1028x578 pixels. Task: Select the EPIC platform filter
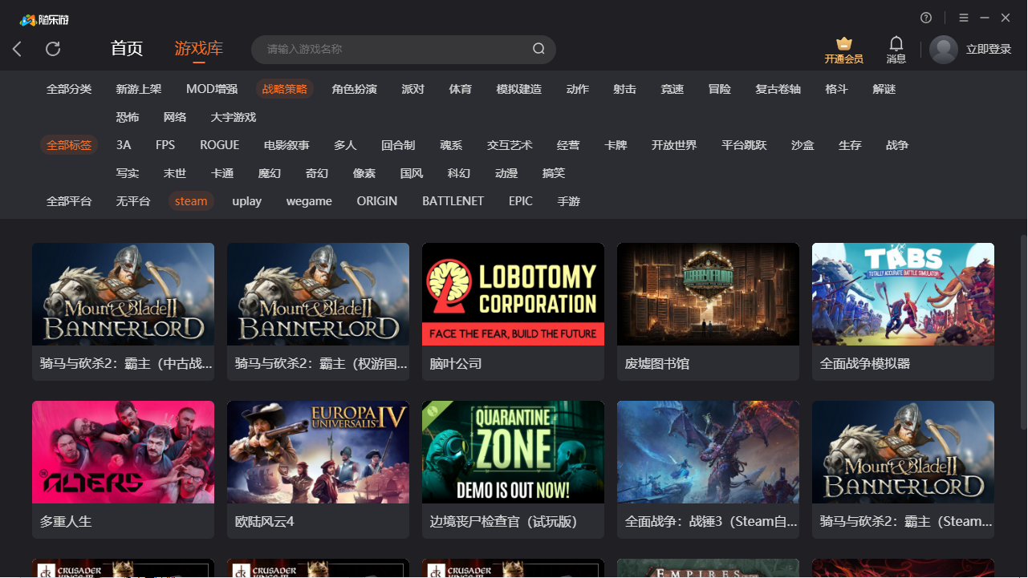pos(520,201)
